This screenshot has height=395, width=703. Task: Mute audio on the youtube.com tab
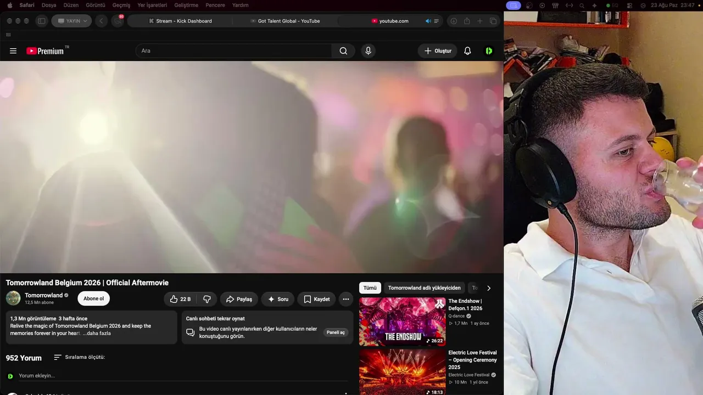[x=428, y=21]
